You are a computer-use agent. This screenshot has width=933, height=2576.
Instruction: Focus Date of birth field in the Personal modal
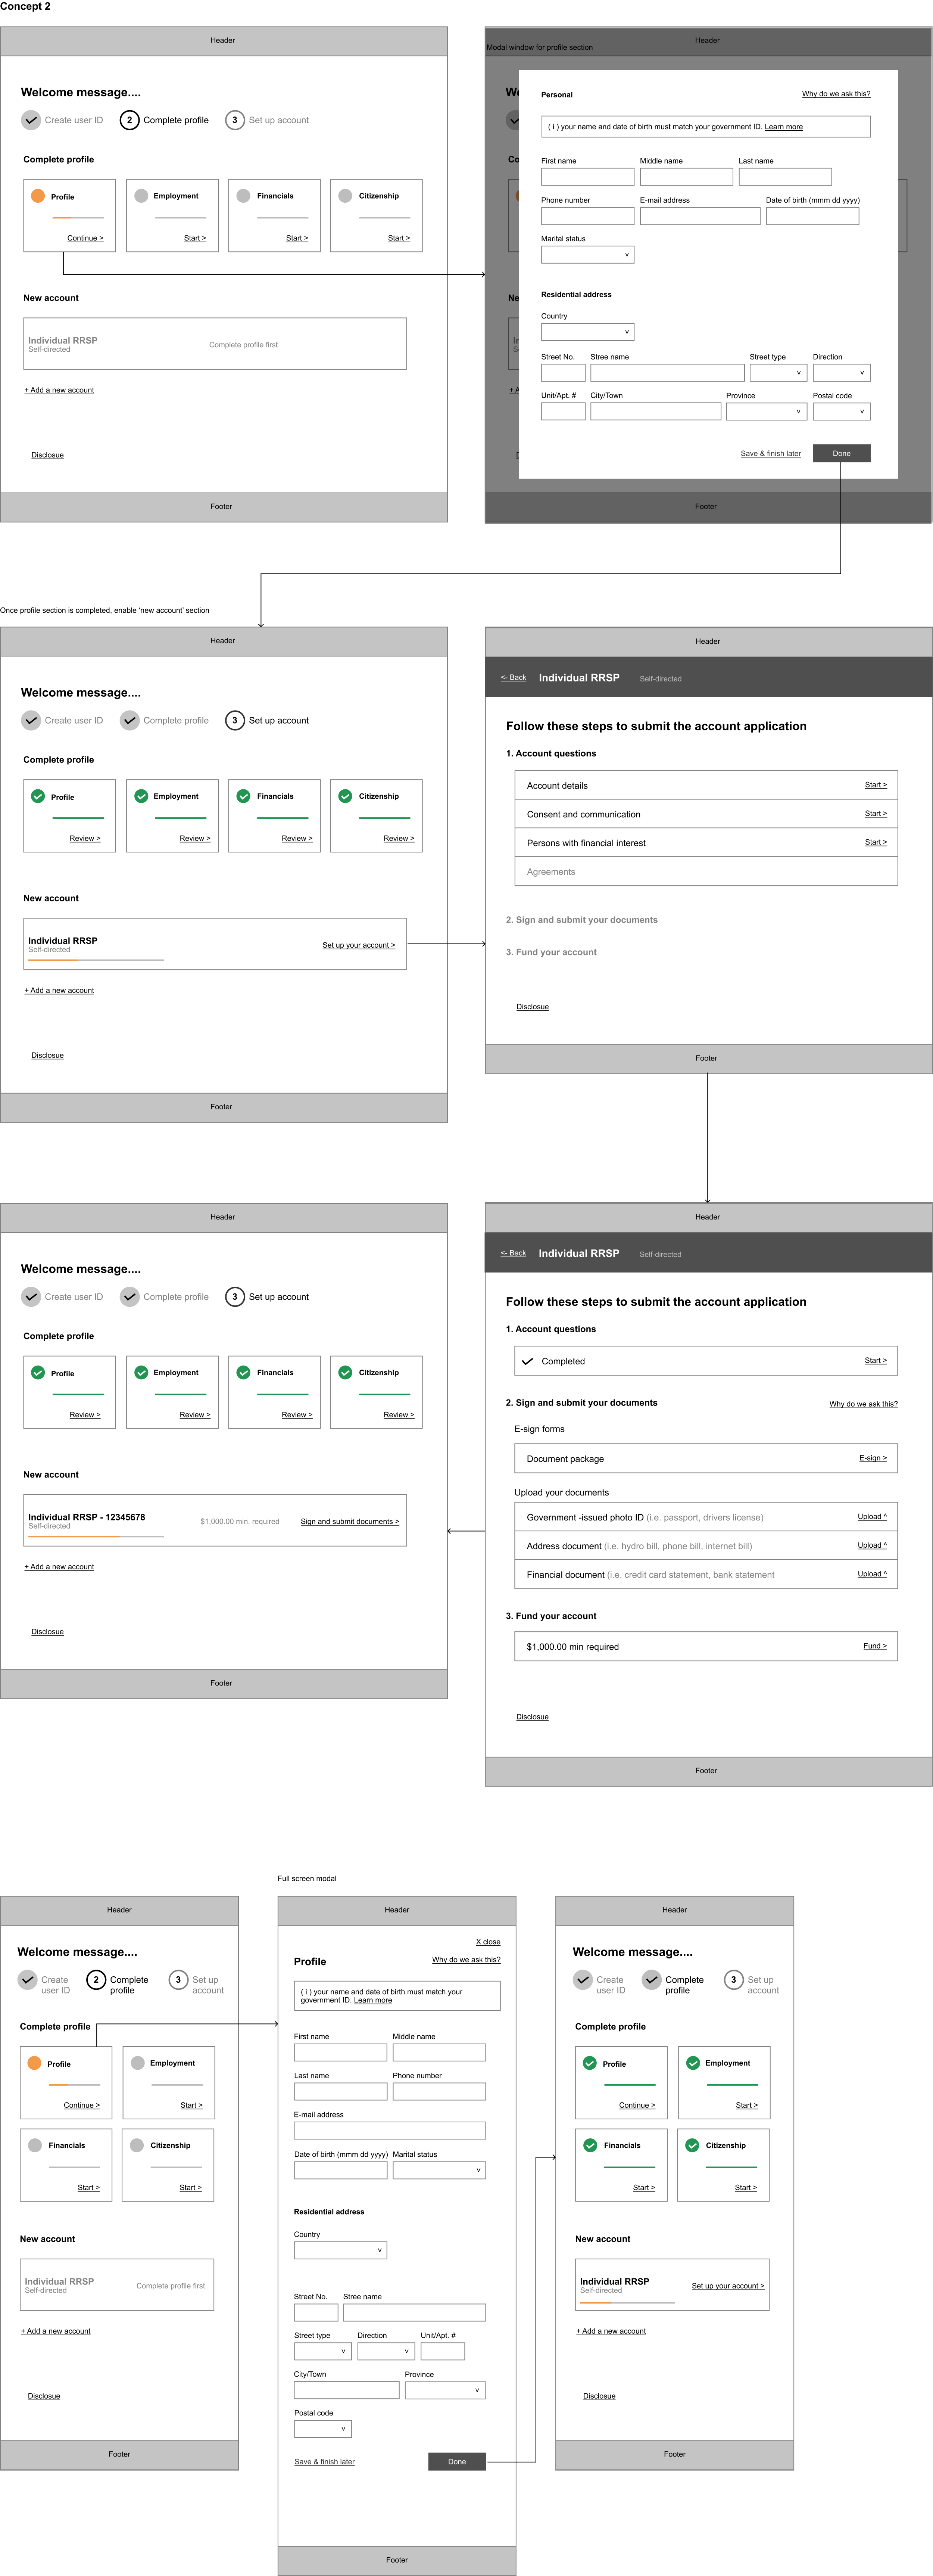point(813,216)
